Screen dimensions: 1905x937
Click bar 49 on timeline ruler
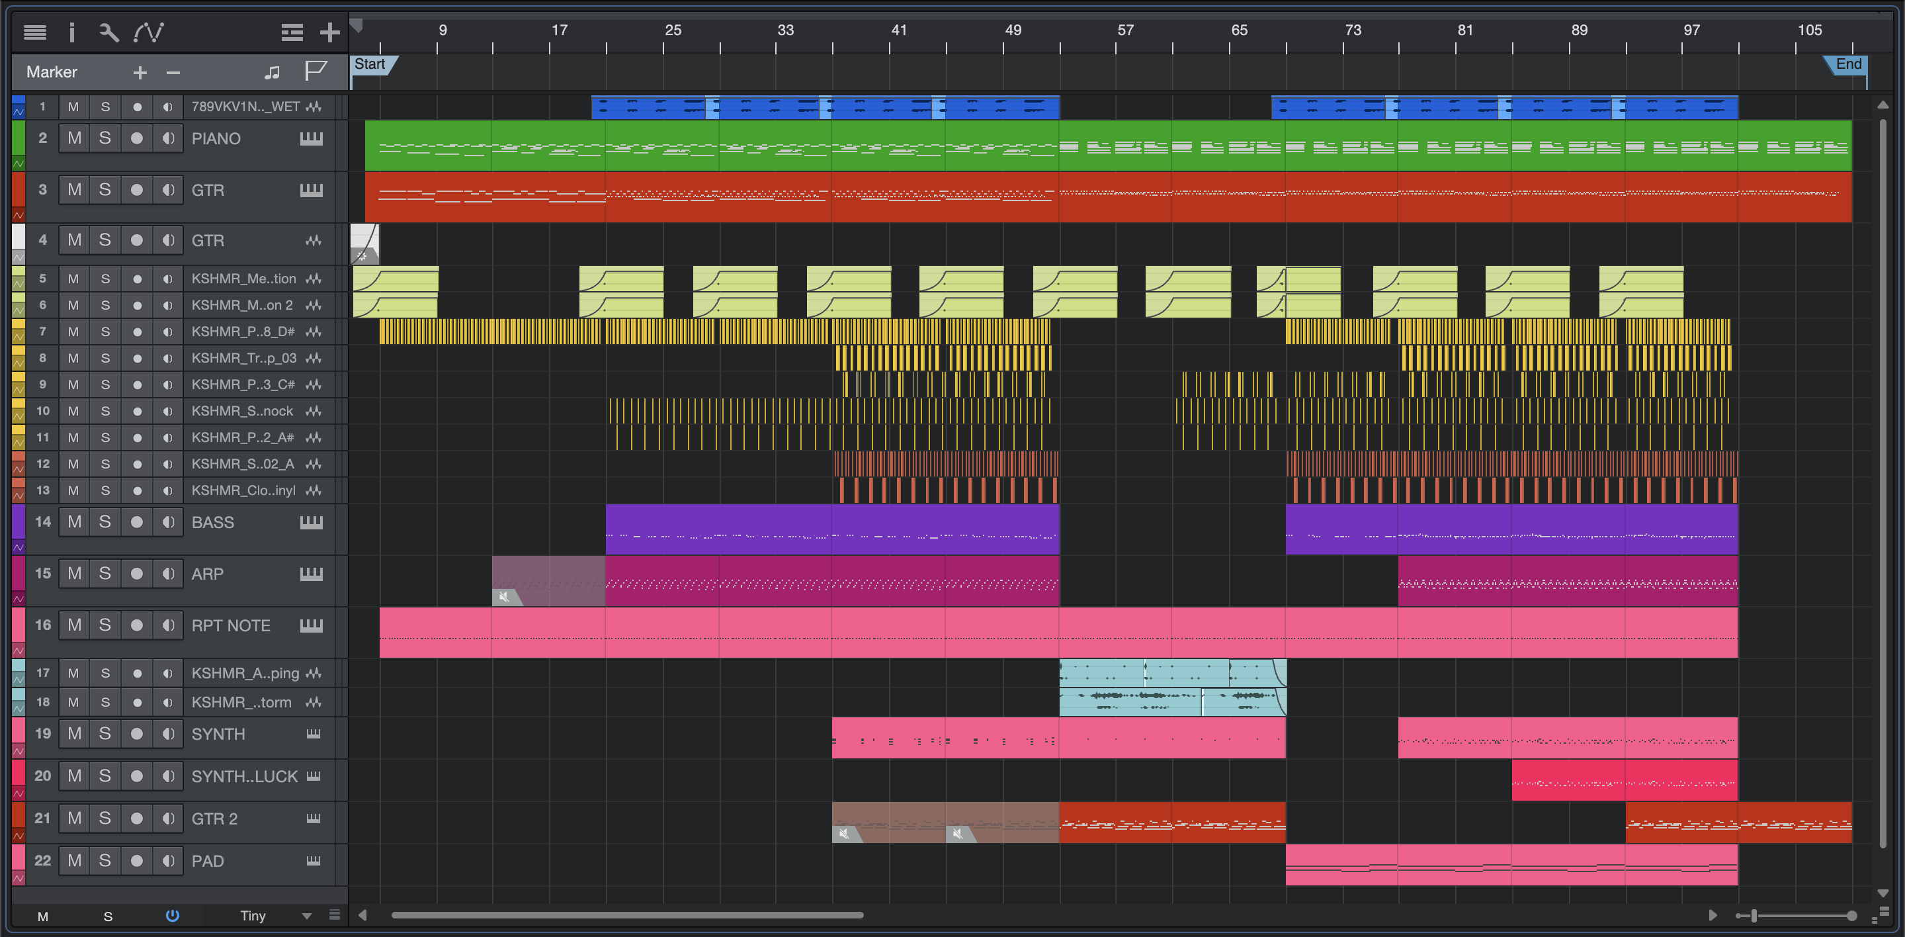(x=1013, y=30)
